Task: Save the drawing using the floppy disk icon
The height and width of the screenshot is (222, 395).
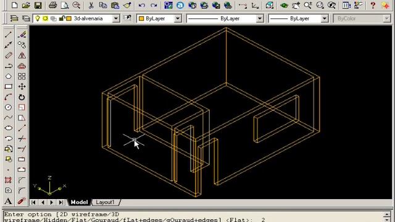Action: pos(38,5)
